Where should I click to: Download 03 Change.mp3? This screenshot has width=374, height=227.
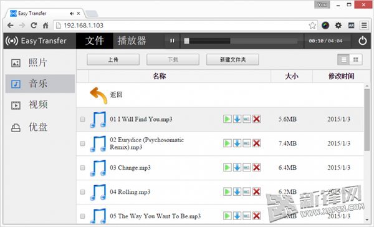click(x=237, y=167)
